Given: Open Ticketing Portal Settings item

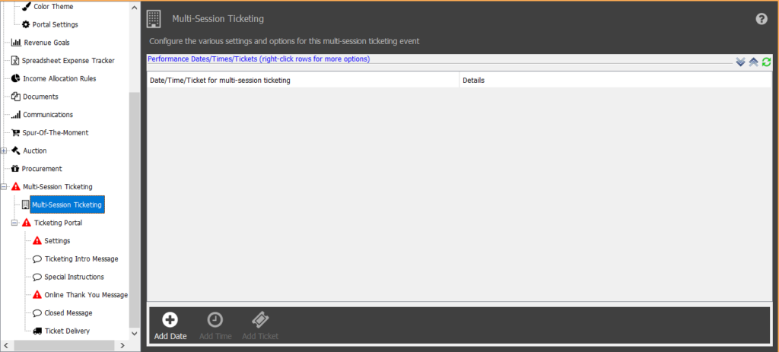Looking at the screenshot, I should pos(57,240).
